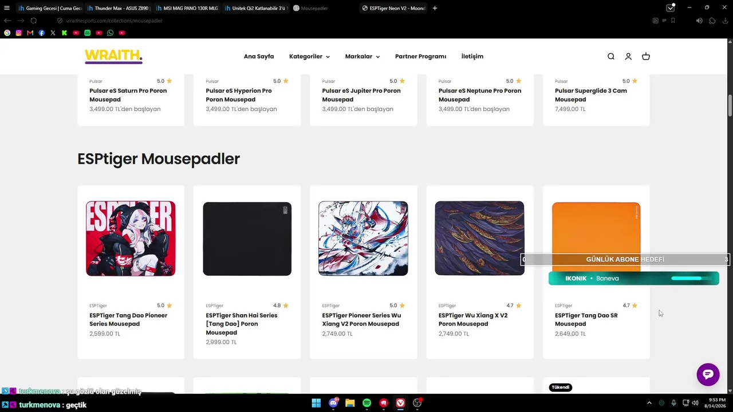
Task: Bookmark this page with the bookmark icon
Action: tap(673, 21)
